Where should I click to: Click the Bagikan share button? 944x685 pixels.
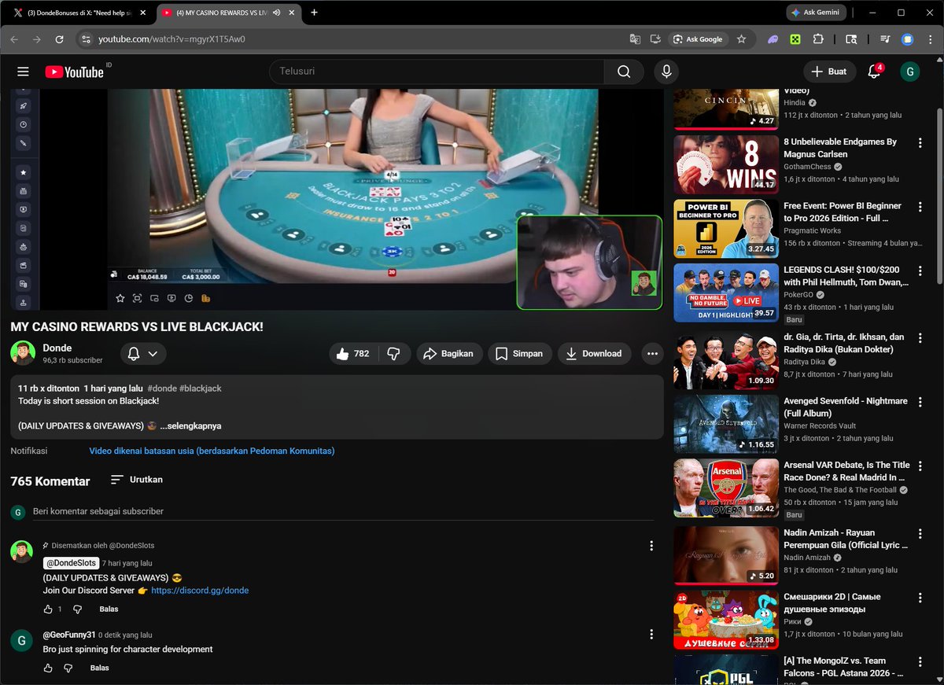(x=449, y=354)
